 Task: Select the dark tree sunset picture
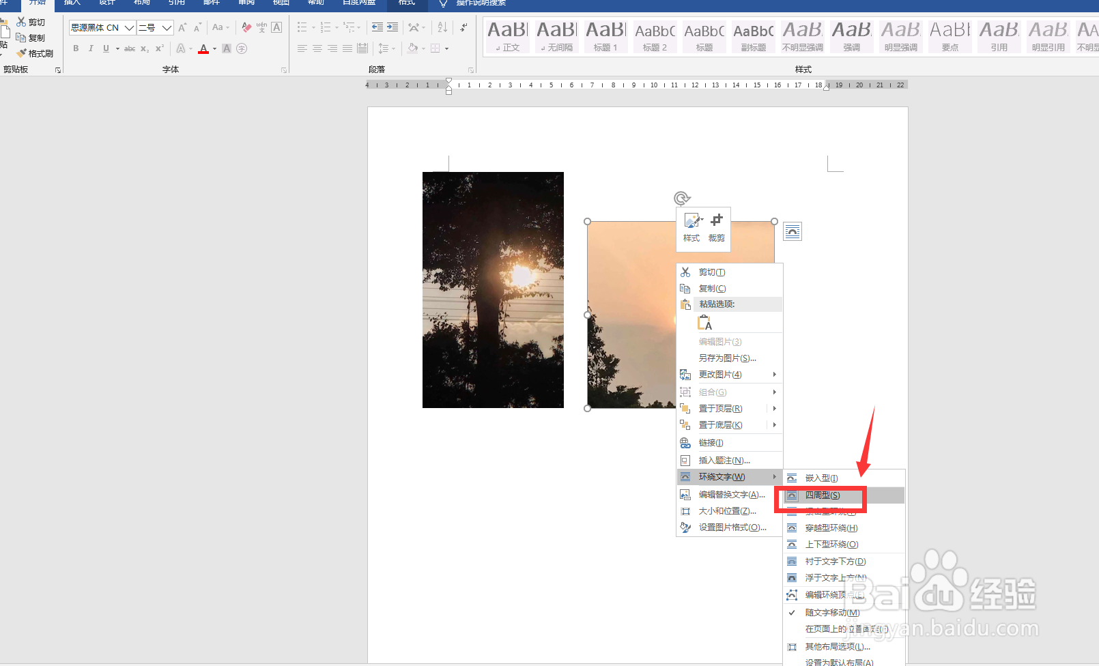(493, 290)
